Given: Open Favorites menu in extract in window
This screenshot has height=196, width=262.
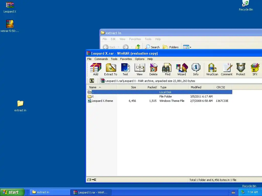Looking at the screenshot, I should click(x=135, y=39).
